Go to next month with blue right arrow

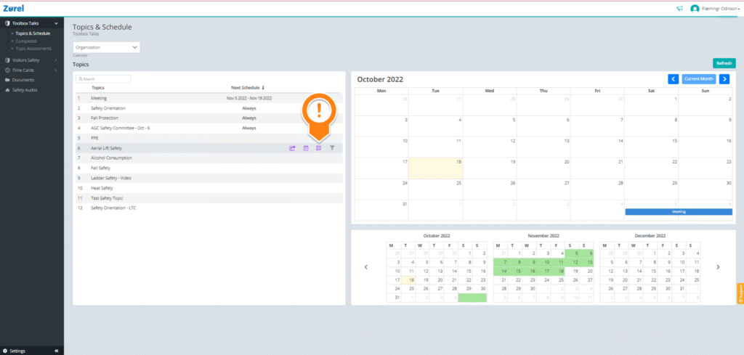pyautogui.click(x=724, y=79)
